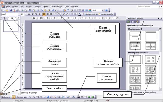
Task: Apply bold (Ж) formatting
Action: pos(29,14)
